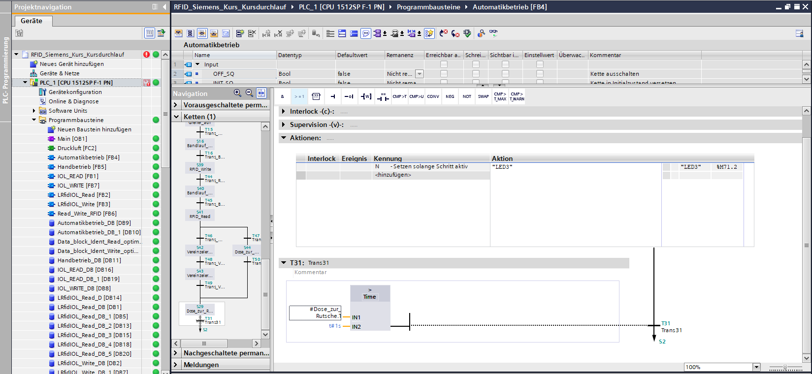Insert the empty box (??) instruction
This screenshot has height=374, width=812.
(x=316, y=96)
